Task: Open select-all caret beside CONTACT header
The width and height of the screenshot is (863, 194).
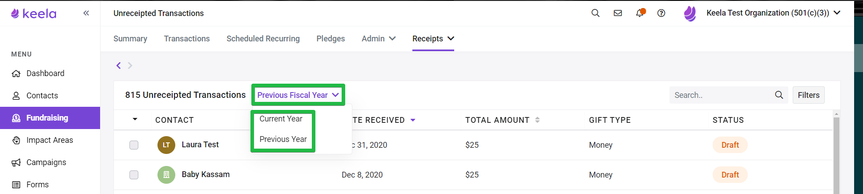Action: click(135, 119)
